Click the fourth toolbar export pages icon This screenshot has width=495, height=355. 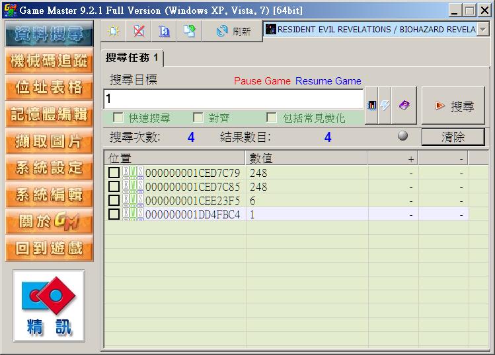click(190, 30)
